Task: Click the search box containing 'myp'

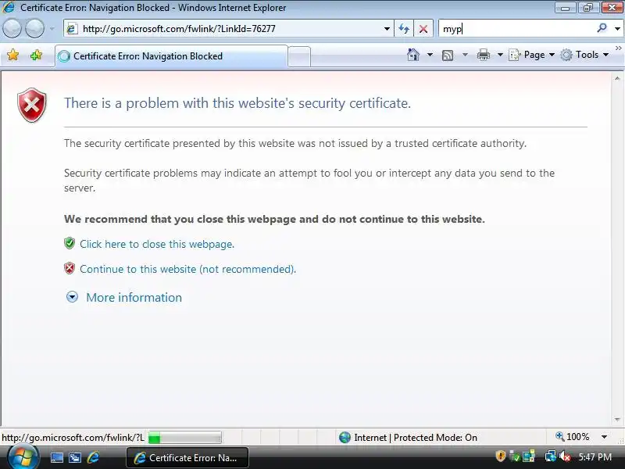Action: coord(516,29)
